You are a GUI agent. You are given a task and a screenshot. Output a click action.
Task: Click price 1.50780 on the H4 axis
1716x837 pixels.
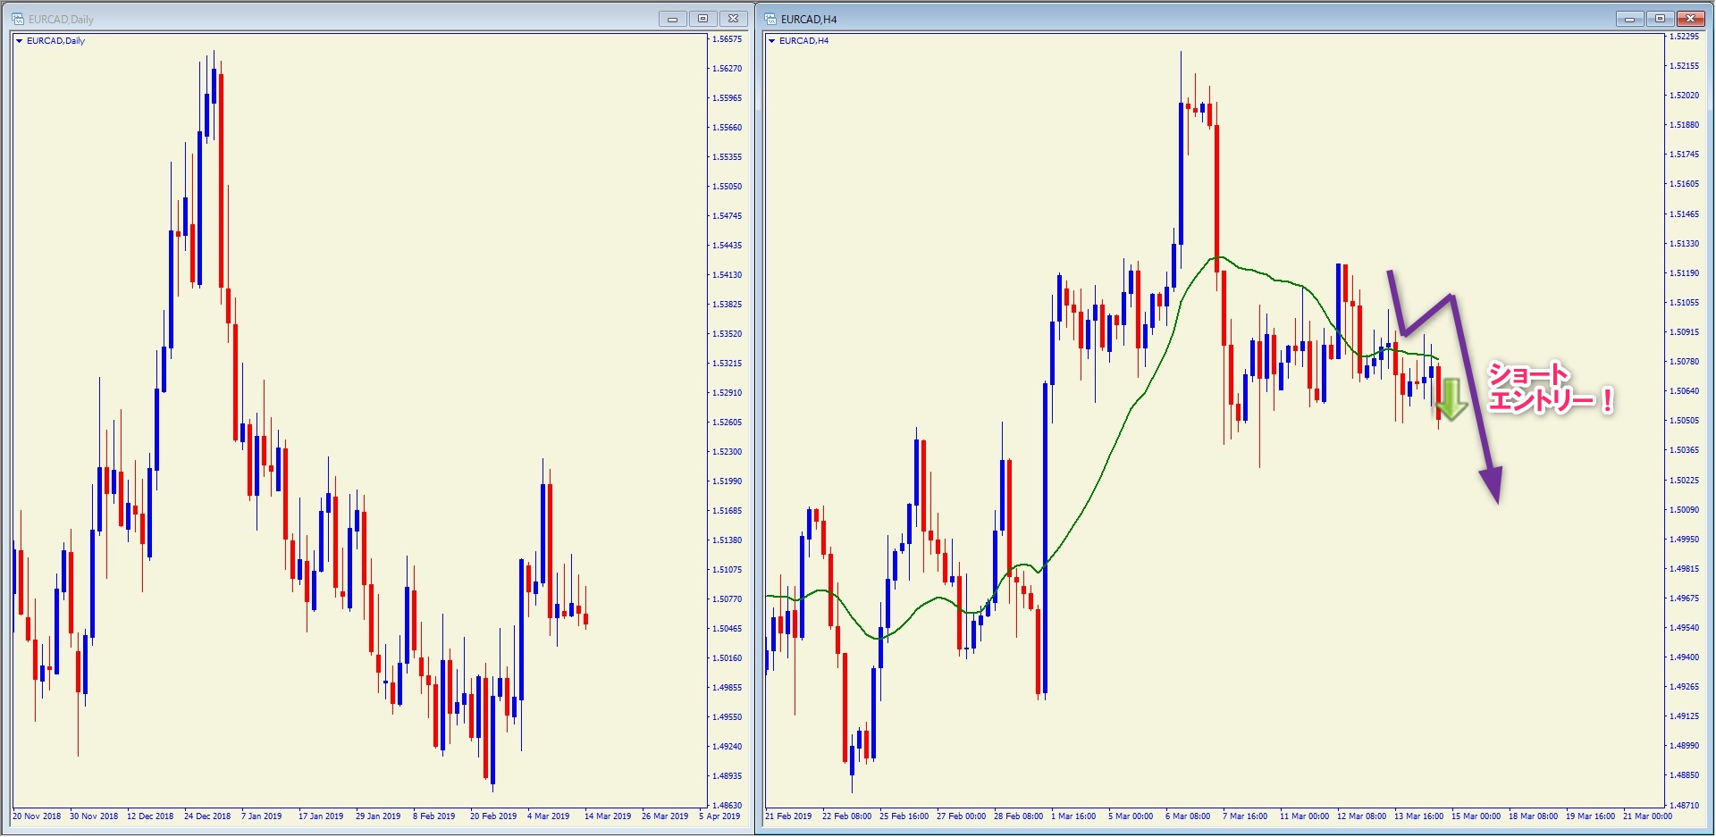(1685, 362)
